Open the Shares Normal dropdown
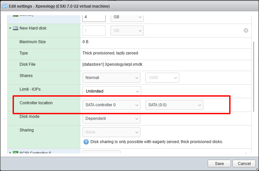259x171 pixels. tap(111, 78)
